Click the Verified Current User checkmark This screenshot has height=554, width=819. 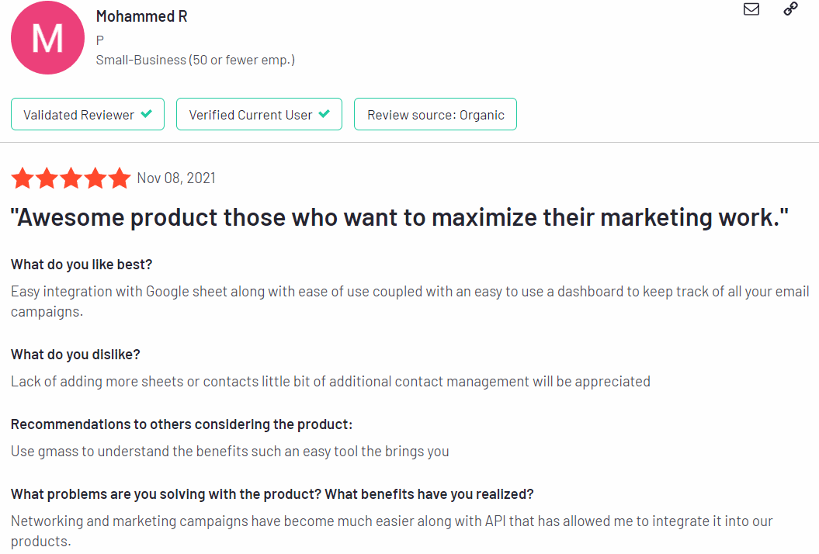point(324,113)
